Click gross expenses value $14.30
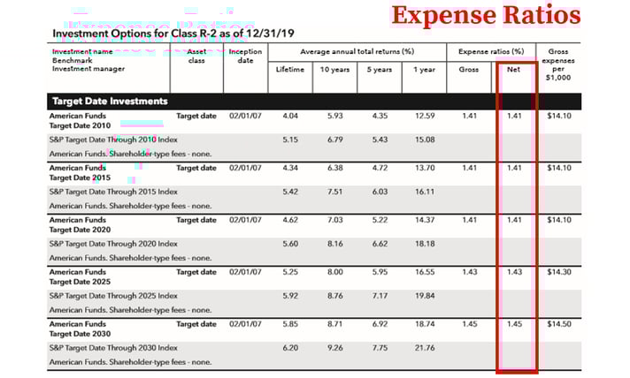Screen dimensions: 630x378 point(559,272)
